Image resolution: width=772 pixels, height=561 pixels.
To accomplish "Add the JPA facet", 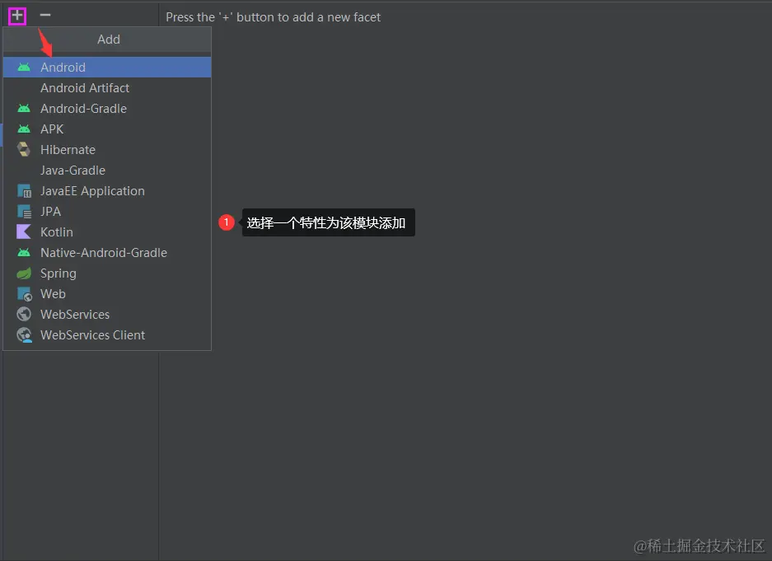I will coord(107,212).
